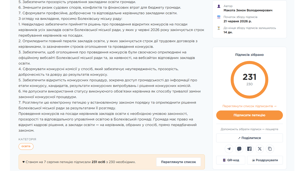
Task: Click the calendar icon beside start date
Action: [x=219, y=17]
